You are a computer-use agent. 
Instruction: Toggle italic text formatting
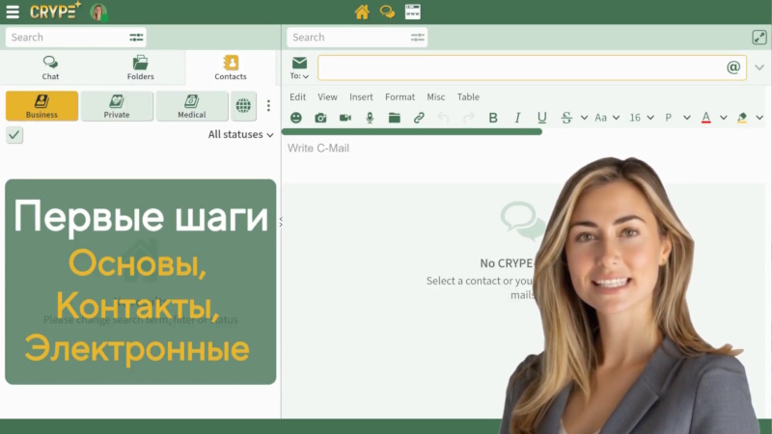click(517, 118)
